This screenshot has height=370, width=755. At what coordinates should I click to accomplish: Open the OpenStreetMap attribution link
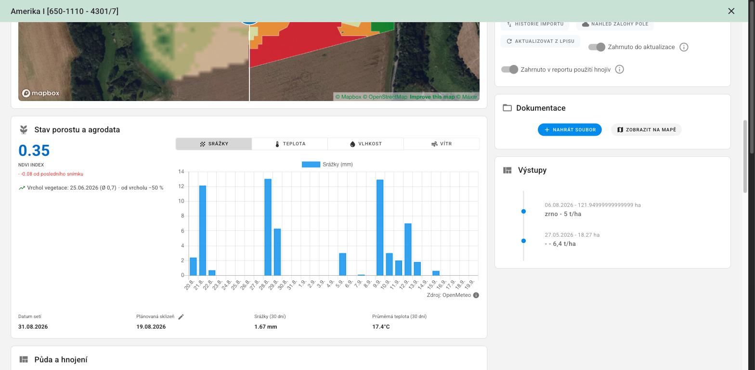click(x=385, y=97)
